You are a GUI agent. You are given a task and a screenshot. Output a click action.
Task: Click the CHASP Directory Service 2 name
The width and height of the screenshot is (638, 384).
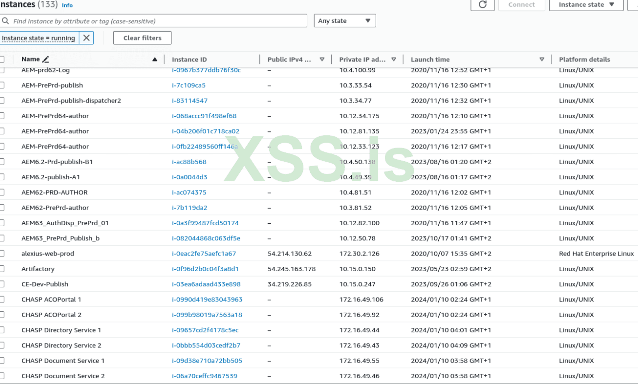62,345
